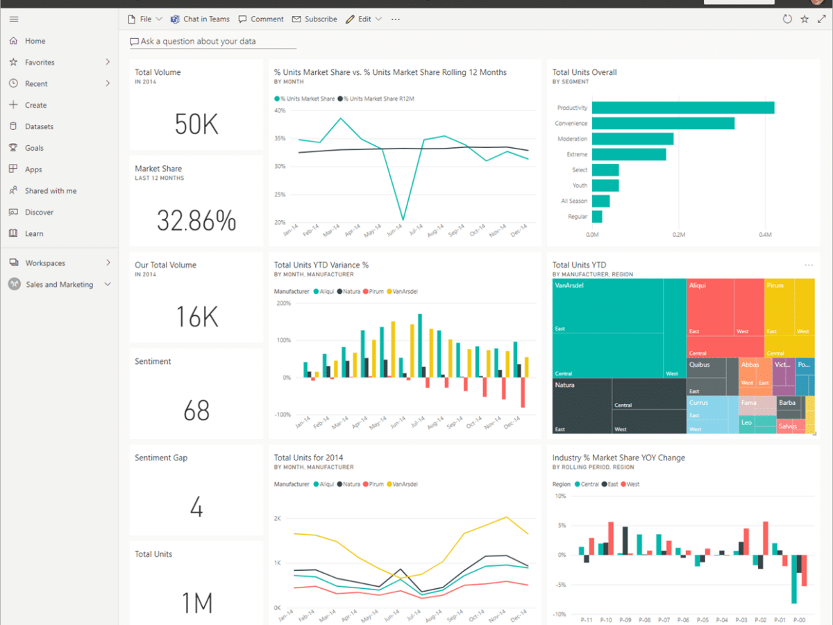Viewport: 833px width, 625px height.
Task: Collapse the navigation pane hamburger icon
Action: [14, 19]
